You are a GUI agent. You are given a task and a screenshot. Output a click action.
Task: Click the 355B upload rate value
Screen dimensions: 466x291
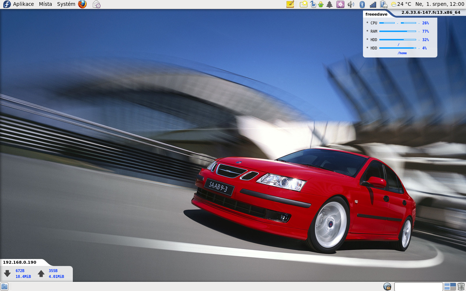pos(53,271)
